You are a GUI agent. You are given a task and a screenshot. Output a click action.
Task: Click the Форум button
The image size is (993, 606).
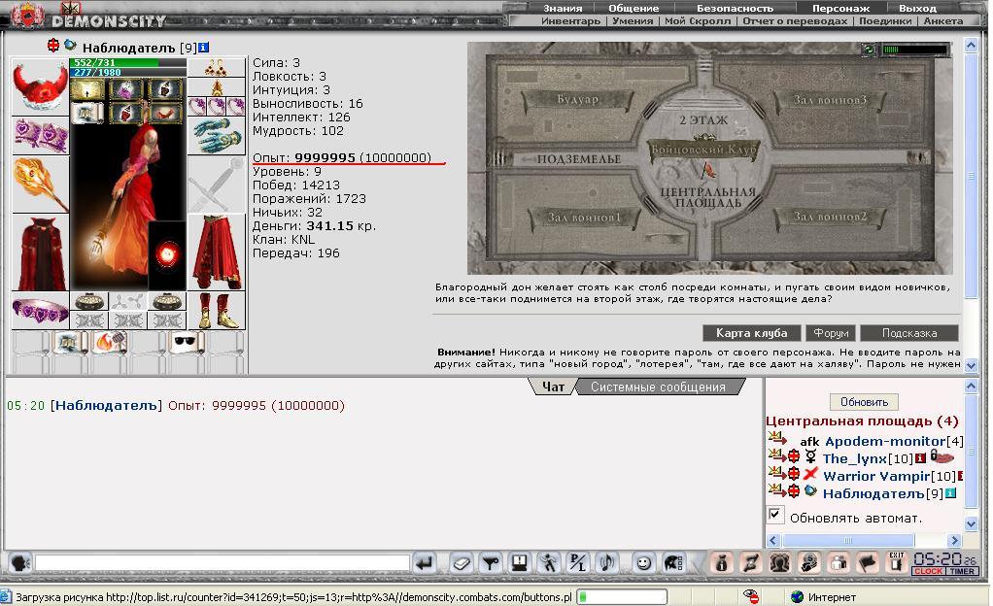[x=831, y=333]
